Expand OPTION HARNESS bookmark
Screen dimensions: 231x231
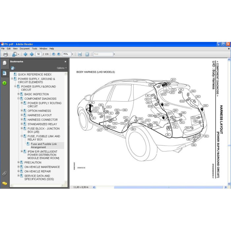coord(22,111)
